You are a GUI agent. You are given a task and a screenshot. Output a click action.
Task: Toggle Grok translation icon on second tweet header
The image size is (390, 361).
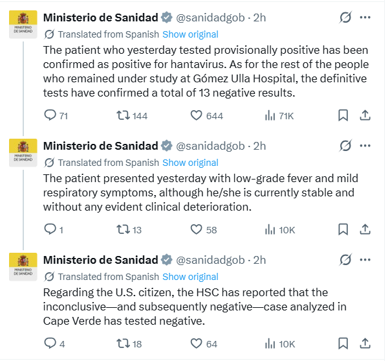click(345, 146)
